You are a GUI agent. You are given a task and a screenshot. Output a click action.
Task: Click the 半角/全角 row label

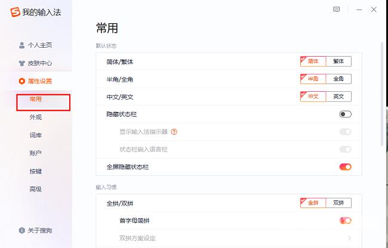[120, 79]
